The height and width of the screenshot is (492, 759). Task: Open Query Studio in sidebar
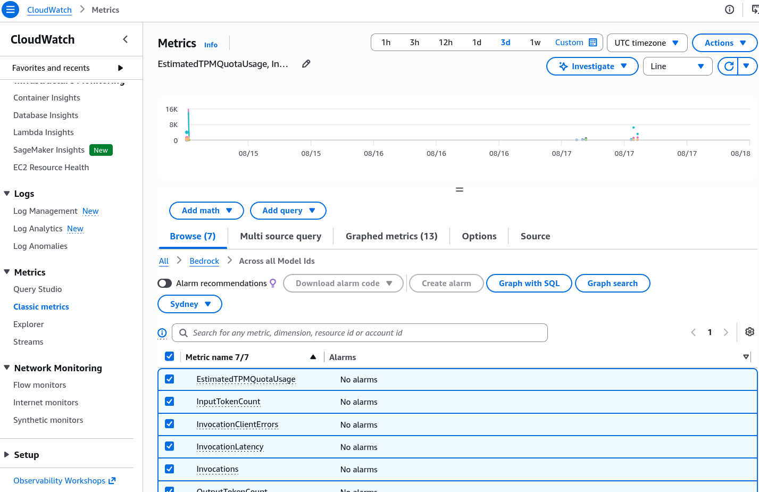(x=38, y=289)
